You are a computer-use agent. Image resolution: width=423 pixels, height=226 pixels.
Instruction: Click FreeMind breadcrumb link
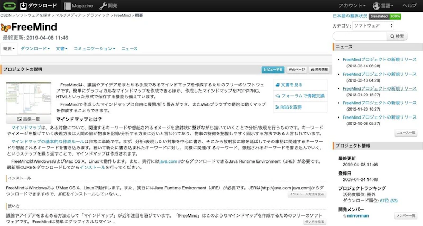(x=122, y=15)
